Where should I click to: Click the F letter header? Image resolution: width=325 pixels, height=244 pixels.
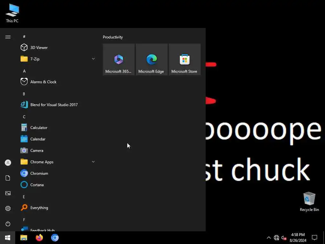pos(24,220)
